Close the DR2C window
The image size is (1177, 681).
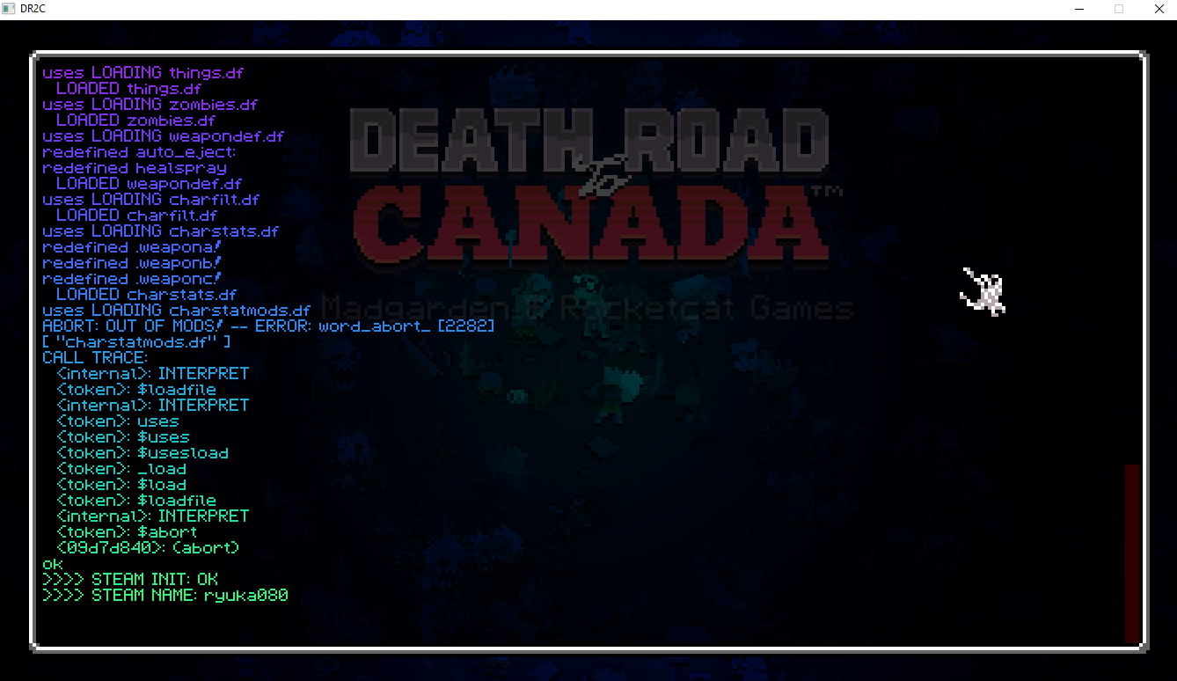(x=1159, y=9)
